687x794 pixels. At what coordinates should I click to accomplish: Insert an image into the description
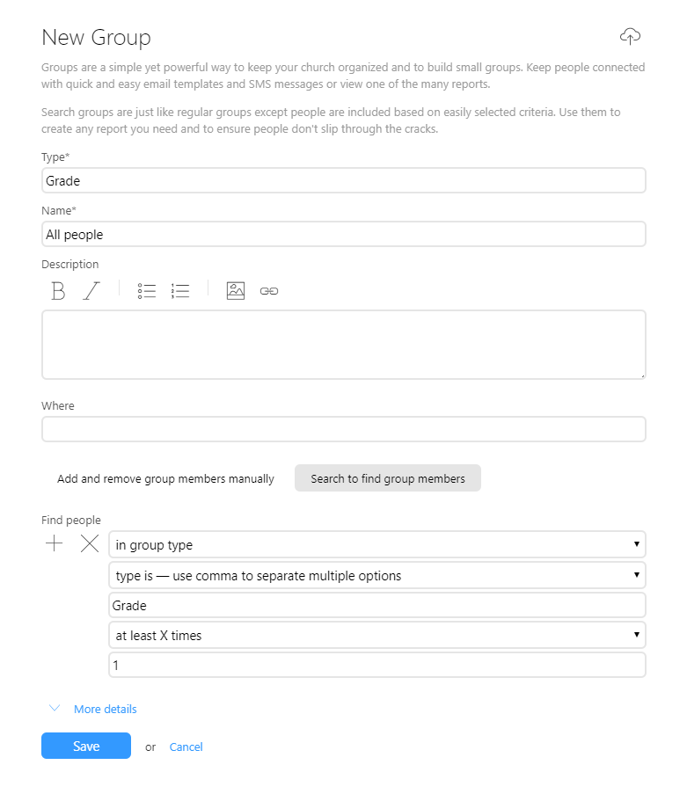[x=236, y=291]
